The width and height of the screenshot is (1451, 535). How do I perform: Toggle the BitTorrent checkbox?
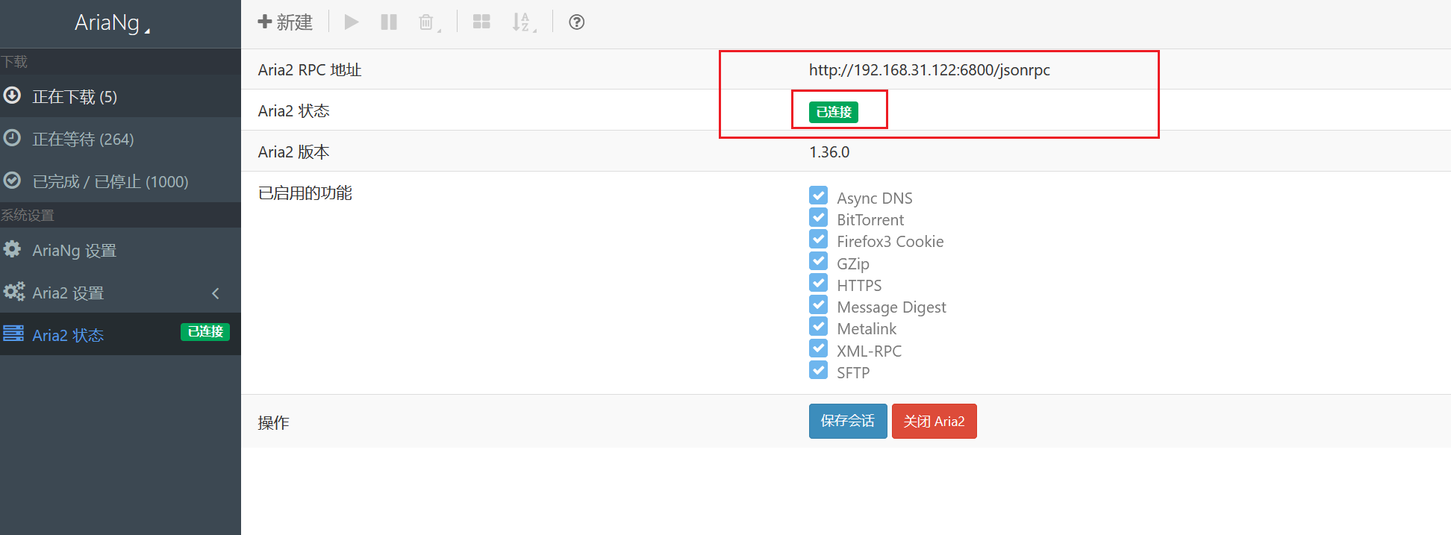click(x=818, y=217)
